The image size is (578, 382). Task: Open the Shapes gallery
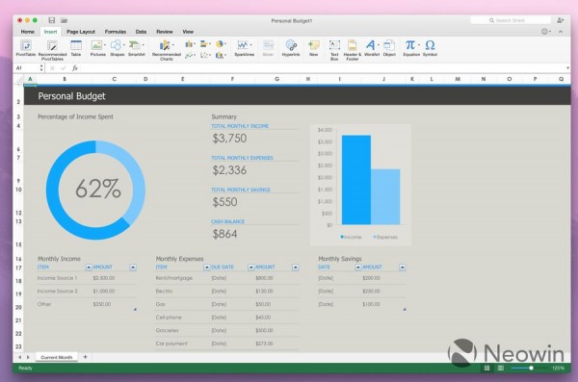point(117,49)
